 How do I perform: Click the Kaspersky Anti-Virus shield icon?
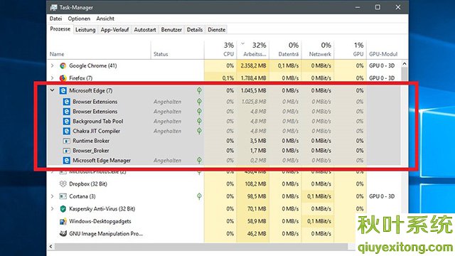point(63,209)
